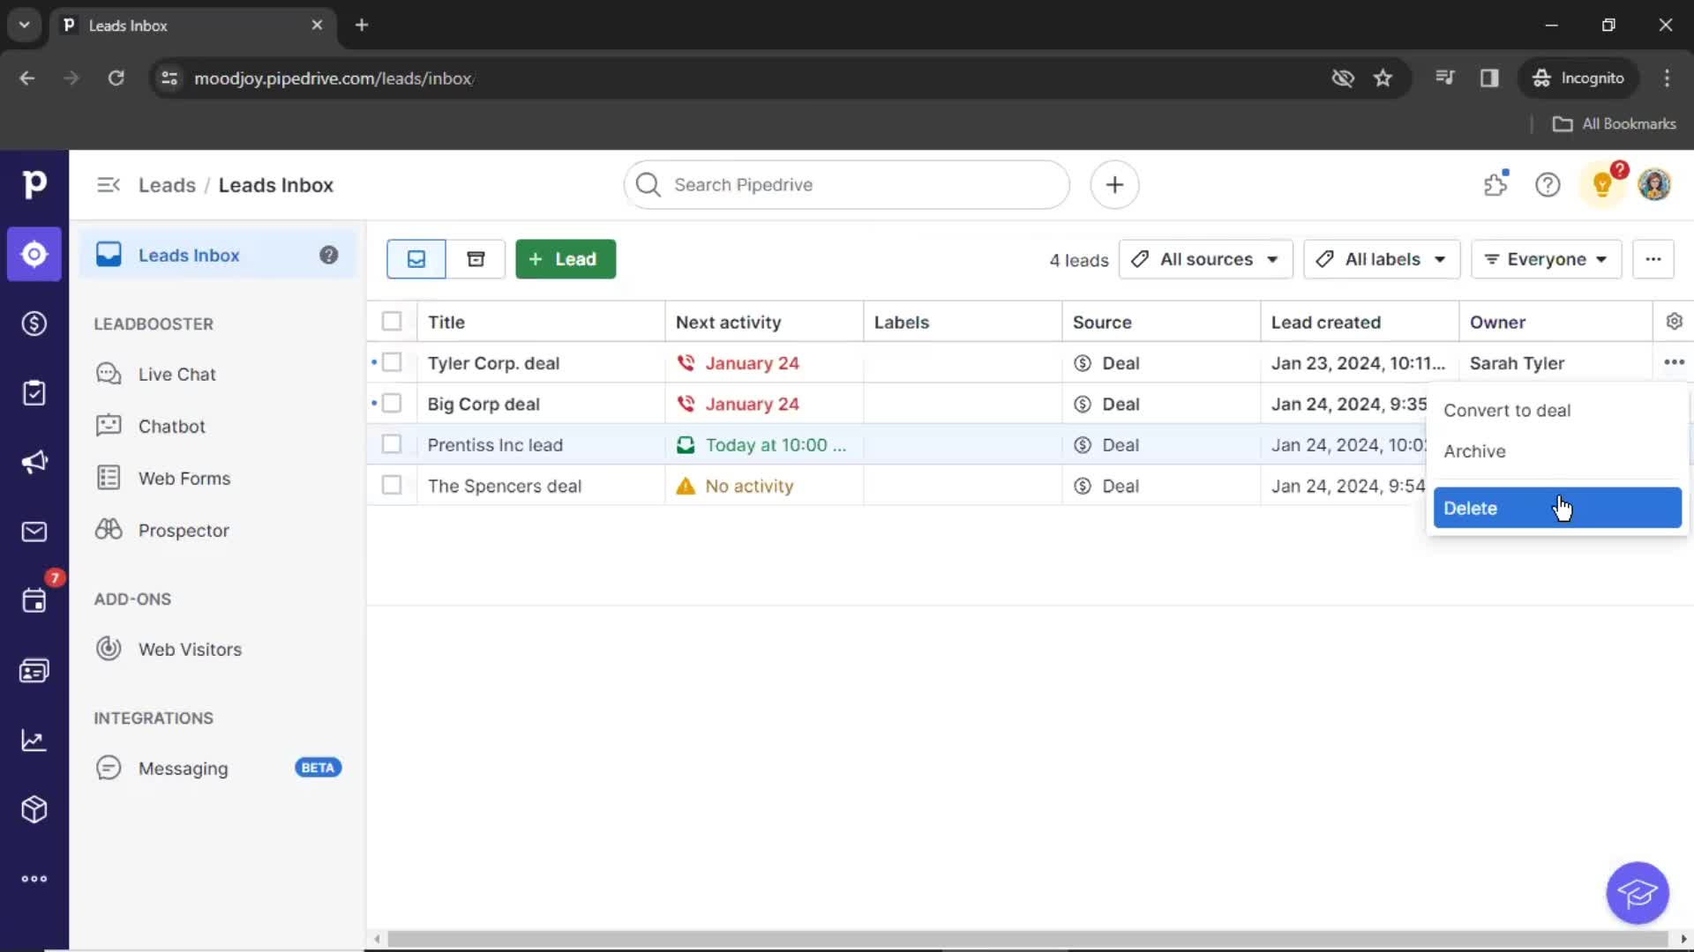Open the Pipedrive logo home
Image resolution: width=1694 pixels, height=952 pixels.
click(34, 184)
